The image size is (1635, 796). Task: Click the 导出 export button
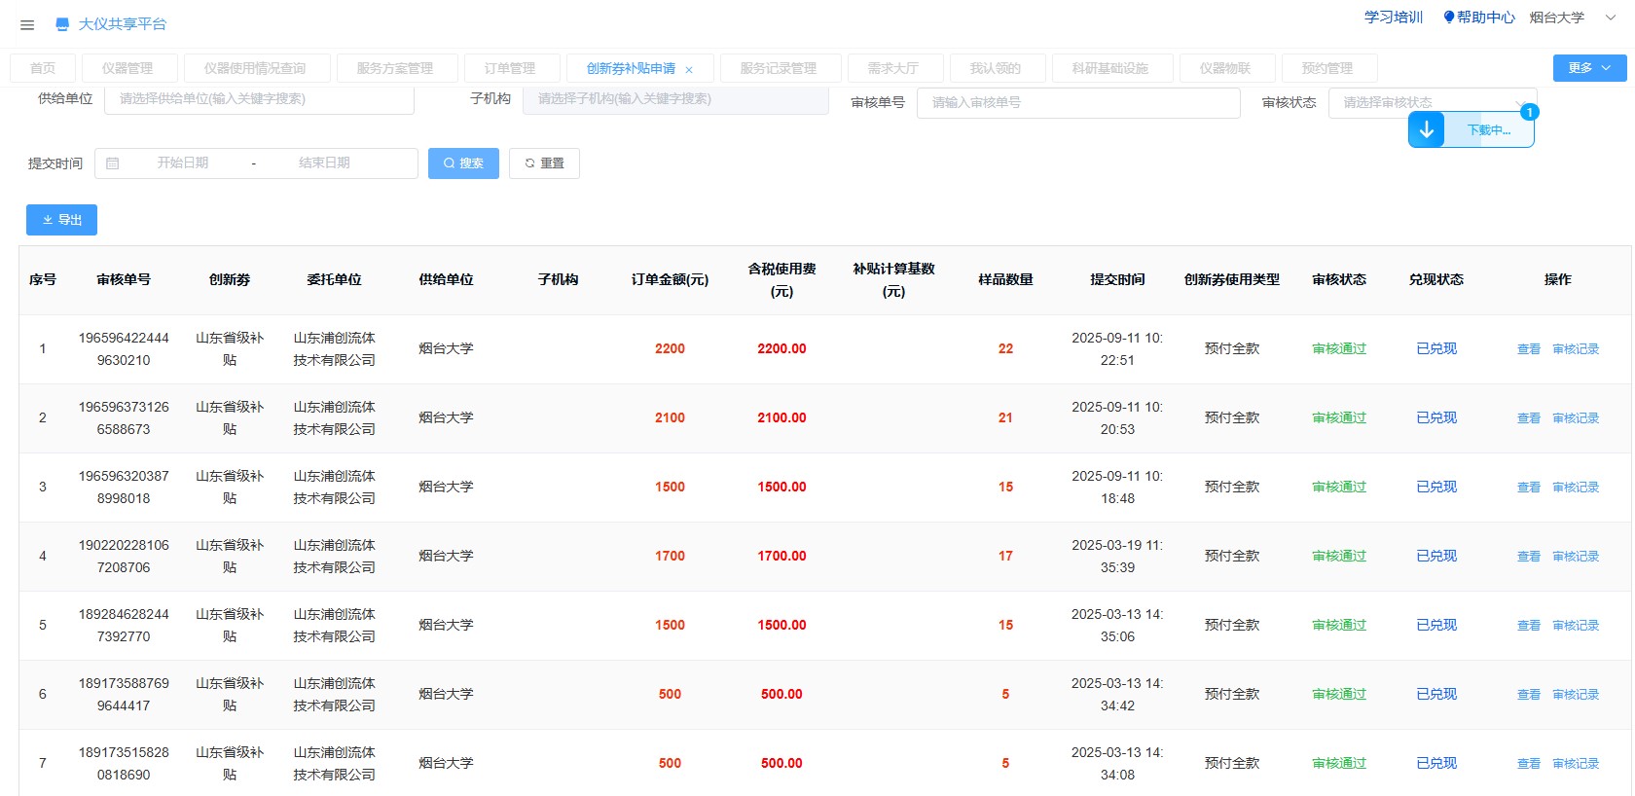coord(61,220)
